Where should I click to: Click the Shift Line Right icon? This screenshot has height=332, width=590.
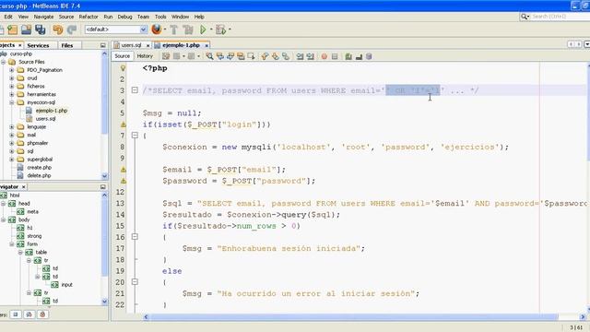(x=310, y=56)
